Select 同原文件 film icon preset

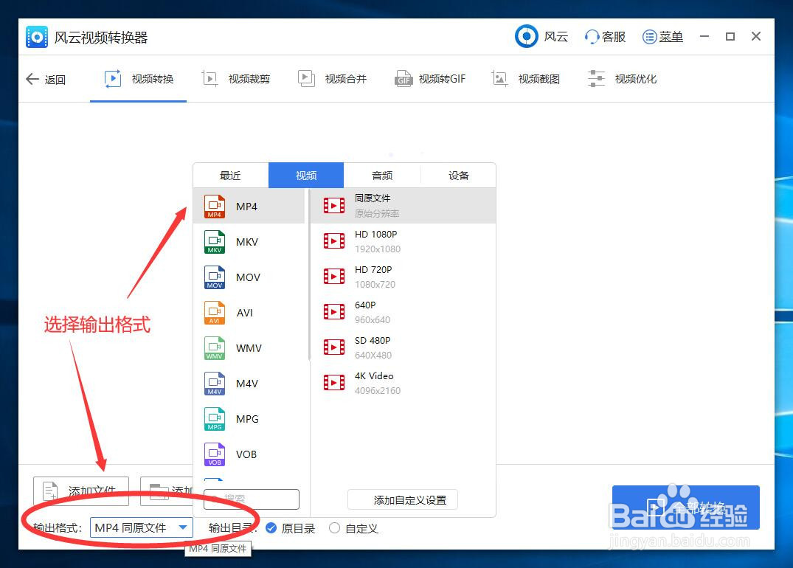[x=333, y=205]
